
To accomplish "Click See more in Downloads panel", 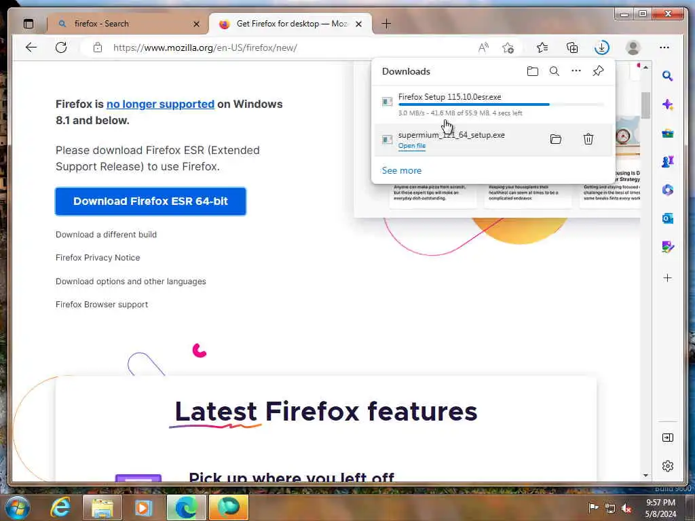I will [402, 170].
